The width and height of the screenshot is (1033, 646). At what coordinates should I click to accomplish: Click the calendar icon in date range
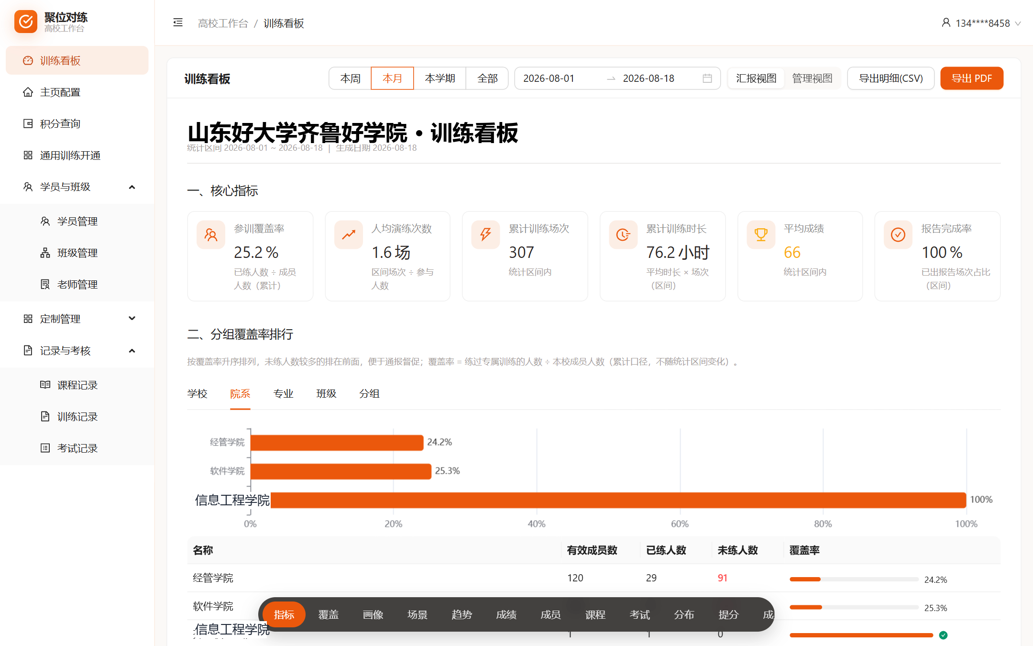[707, 78]
